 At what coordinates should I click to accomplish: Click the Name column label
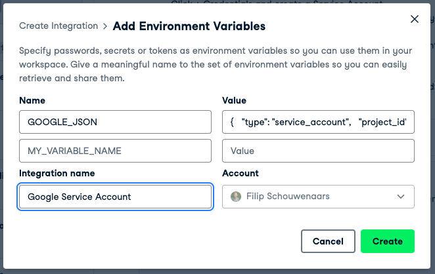click(32, 100)
